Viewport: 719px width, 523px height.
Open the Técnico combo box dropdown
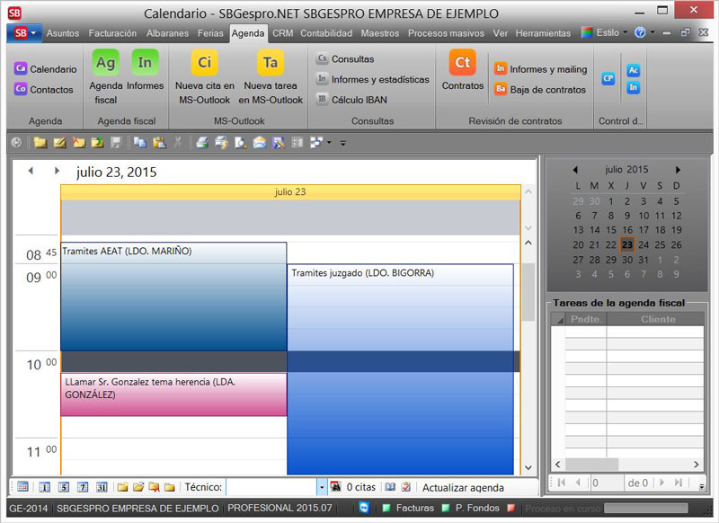coord(322,487)
